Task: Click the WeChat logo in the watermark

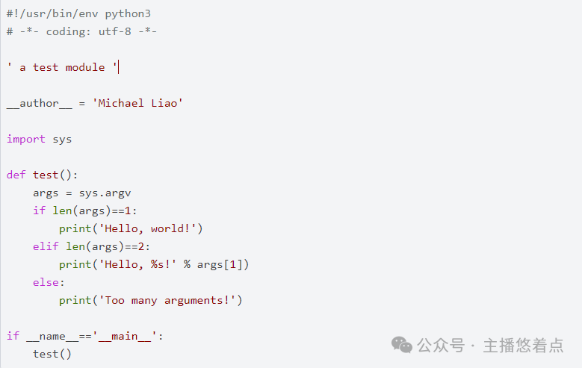Action: point(403,345)
